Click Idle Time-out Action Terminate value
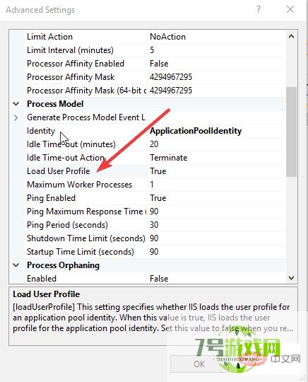308x382 pixels. point(216,158)
